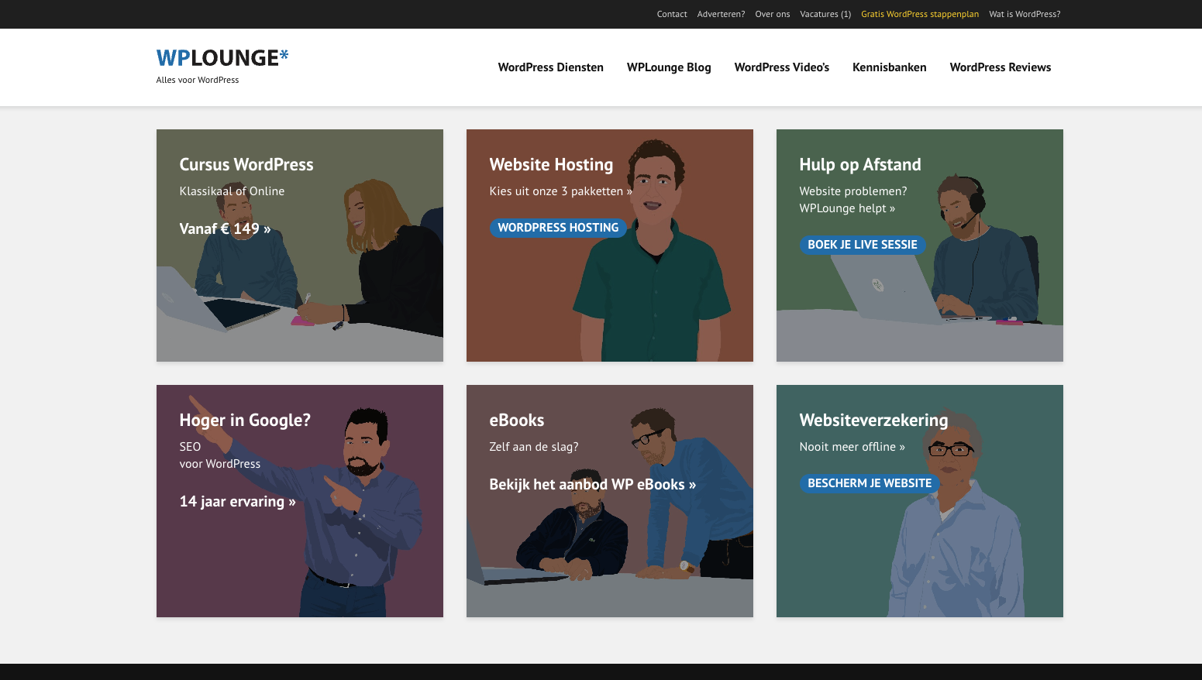The height and width of the screenshot is (680, 1202).
Task: Click the WPLounge logo
Action: point(222,58)
